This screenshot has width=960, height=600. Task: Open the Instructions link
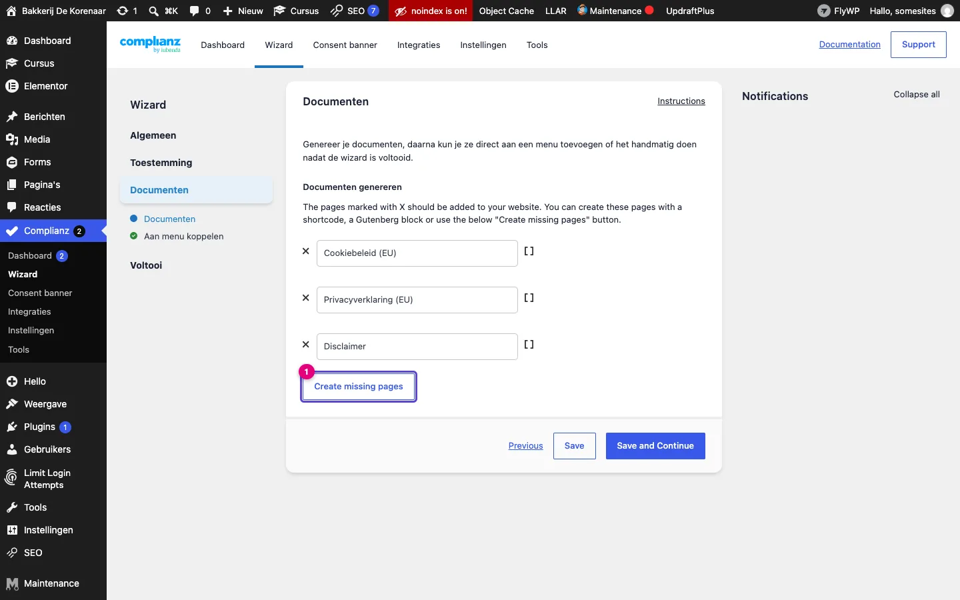coord(681,101)
